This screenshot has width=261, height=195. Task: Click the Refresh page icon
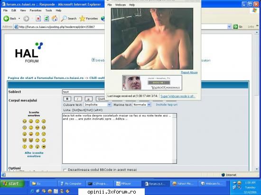pos(47,18)
